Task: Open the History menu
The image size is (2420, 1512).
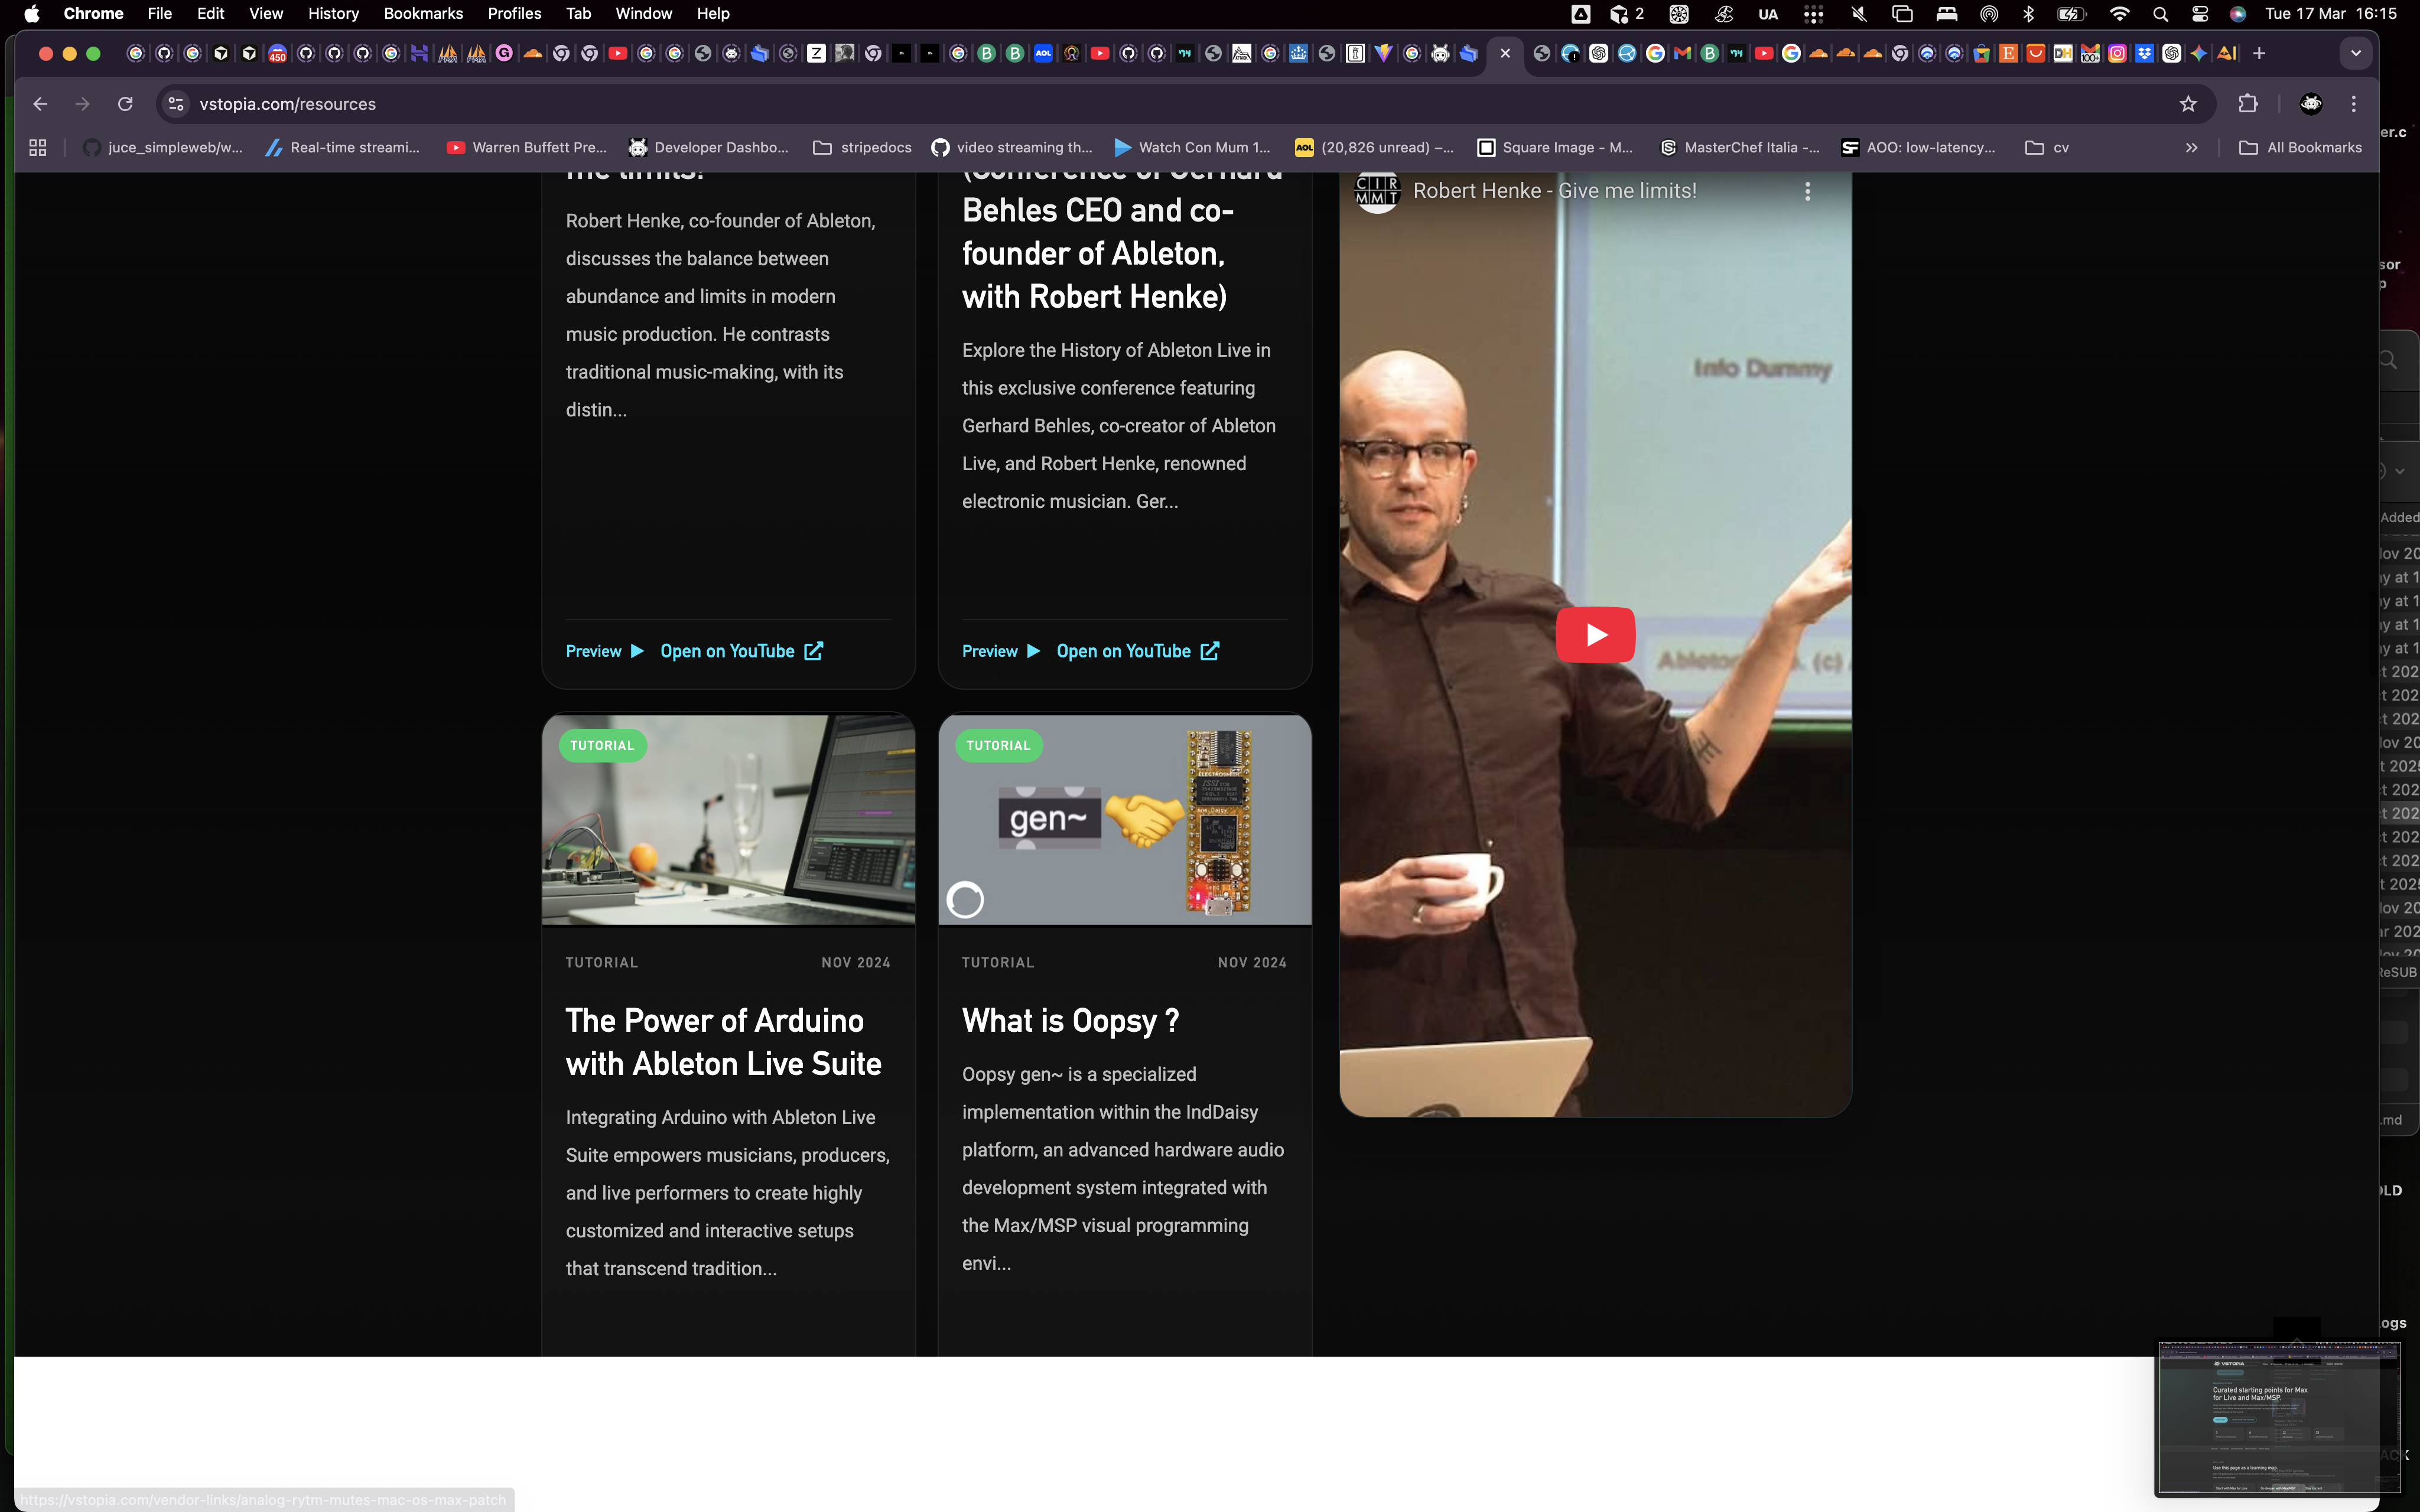Action: click(333, 14)
